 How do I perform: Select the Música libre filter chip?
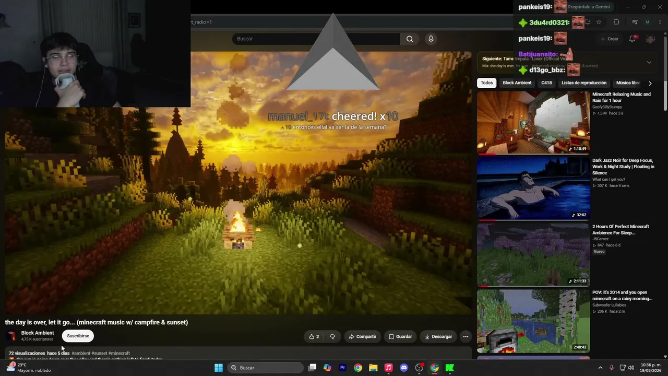pyautogui.click(x=628, y=83)
